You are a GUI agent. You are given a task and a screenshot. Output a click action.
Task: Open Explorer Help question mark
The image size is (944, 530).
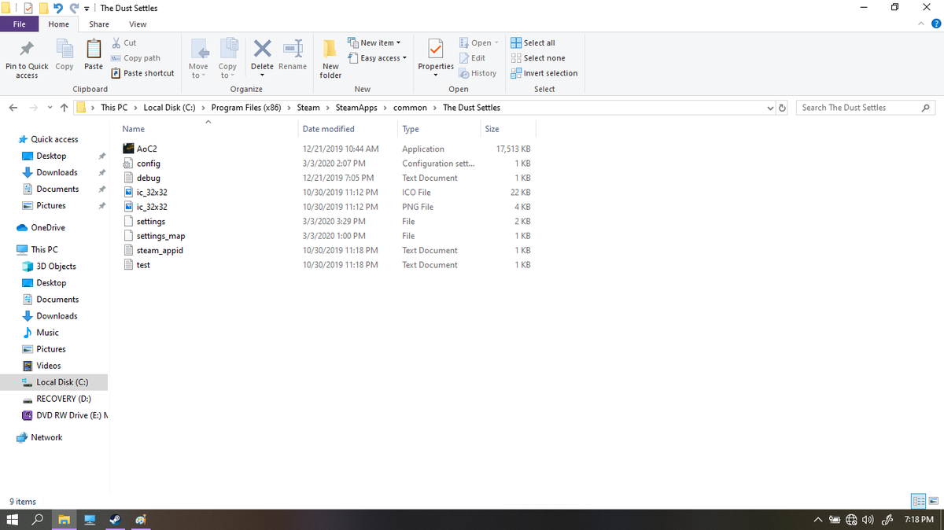[x=936, y=24]
